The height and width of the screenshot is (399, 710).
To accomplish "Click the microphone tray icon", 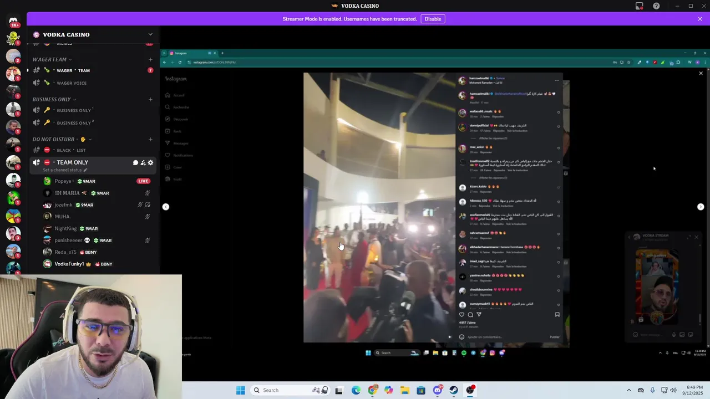I will 652,390.
